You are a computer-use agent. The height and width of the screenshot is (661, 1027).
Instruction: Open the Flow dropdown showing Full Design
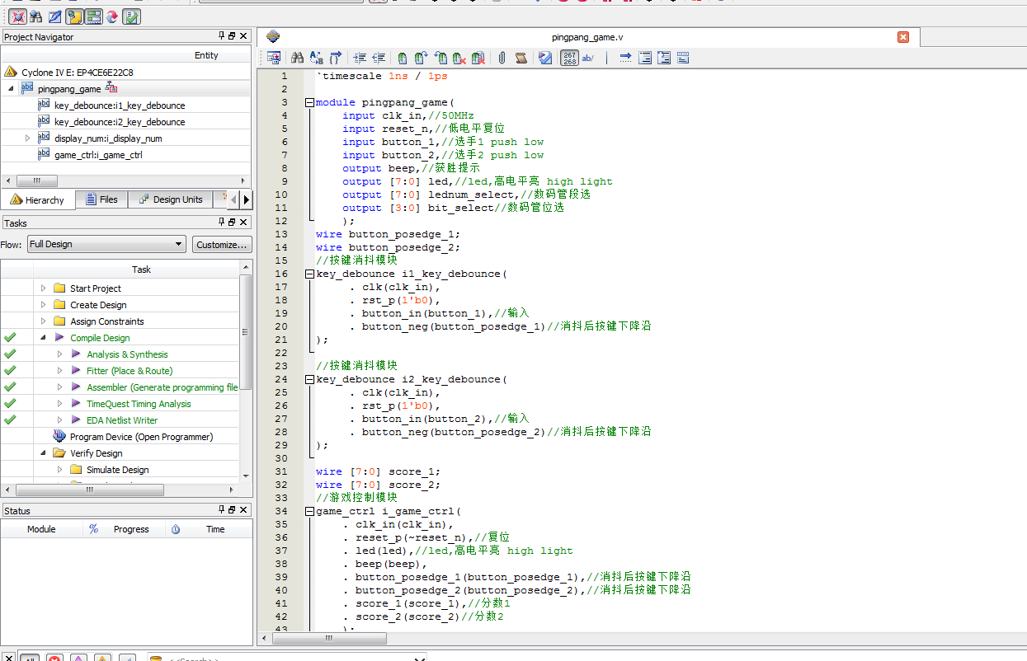point(106,245)
